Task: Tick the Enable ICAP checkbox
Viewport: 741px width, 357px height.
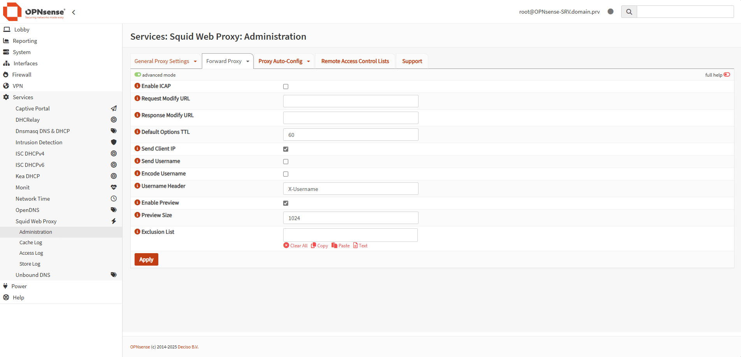Action: click(x=286, y=87)
